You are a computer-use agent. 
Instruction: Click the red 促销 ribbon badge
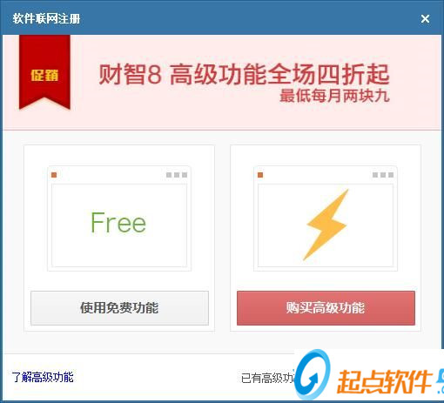44,72
